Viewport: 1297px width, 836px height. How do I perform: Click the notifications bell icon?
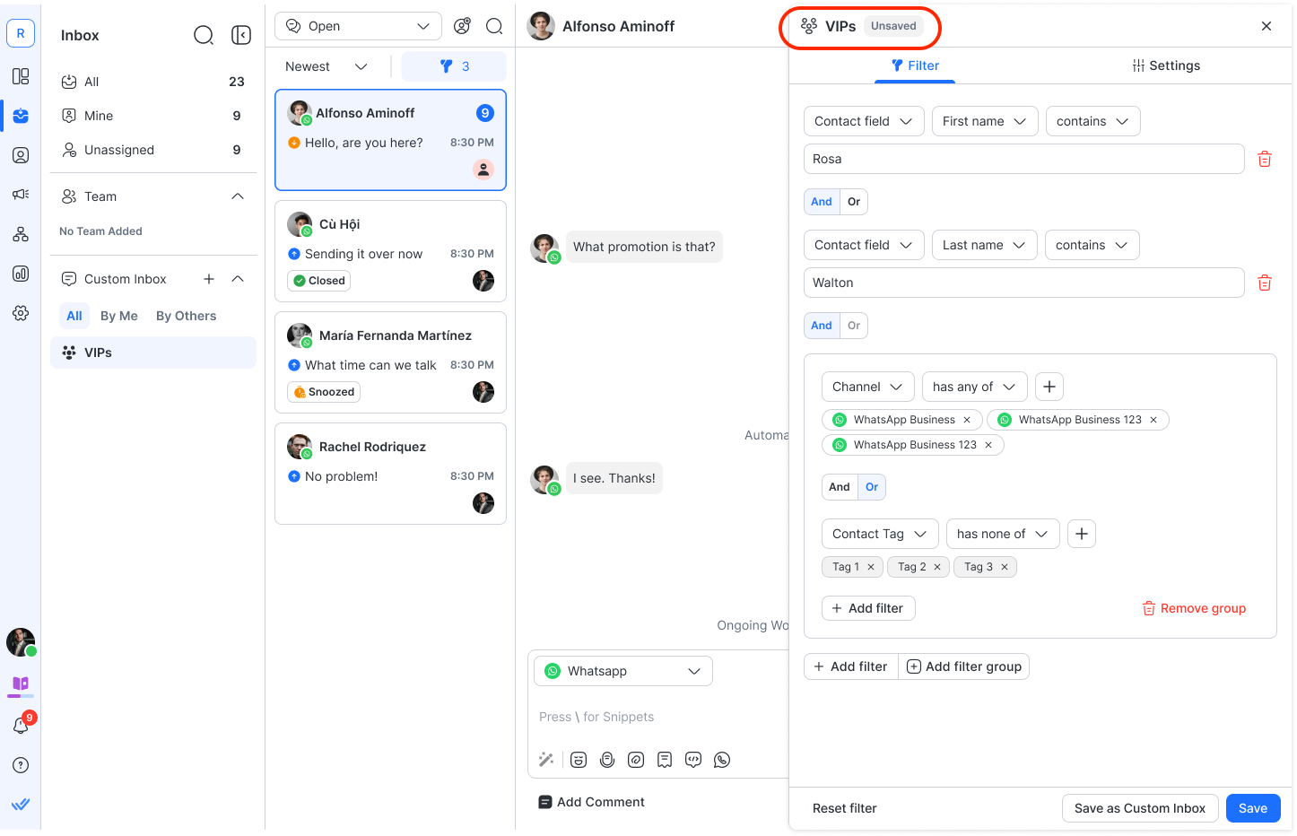[21, 726]
